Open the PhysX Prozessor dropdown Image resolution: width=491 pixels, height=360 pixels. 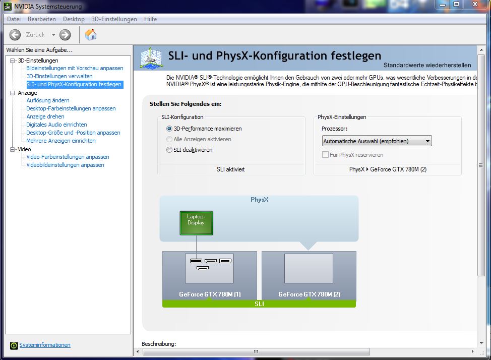click(377, 141)
